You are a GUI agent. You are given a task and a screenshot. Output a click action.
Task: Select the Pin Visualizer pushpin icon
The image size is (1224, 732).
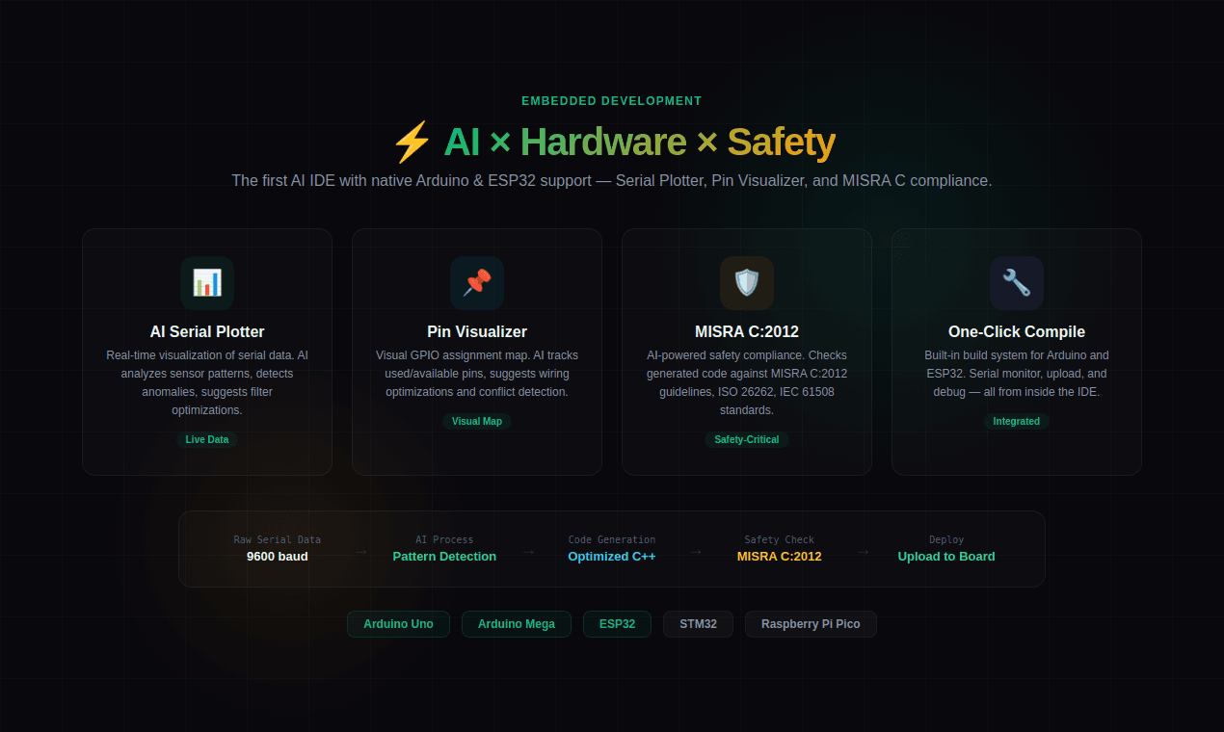(477, 282)
